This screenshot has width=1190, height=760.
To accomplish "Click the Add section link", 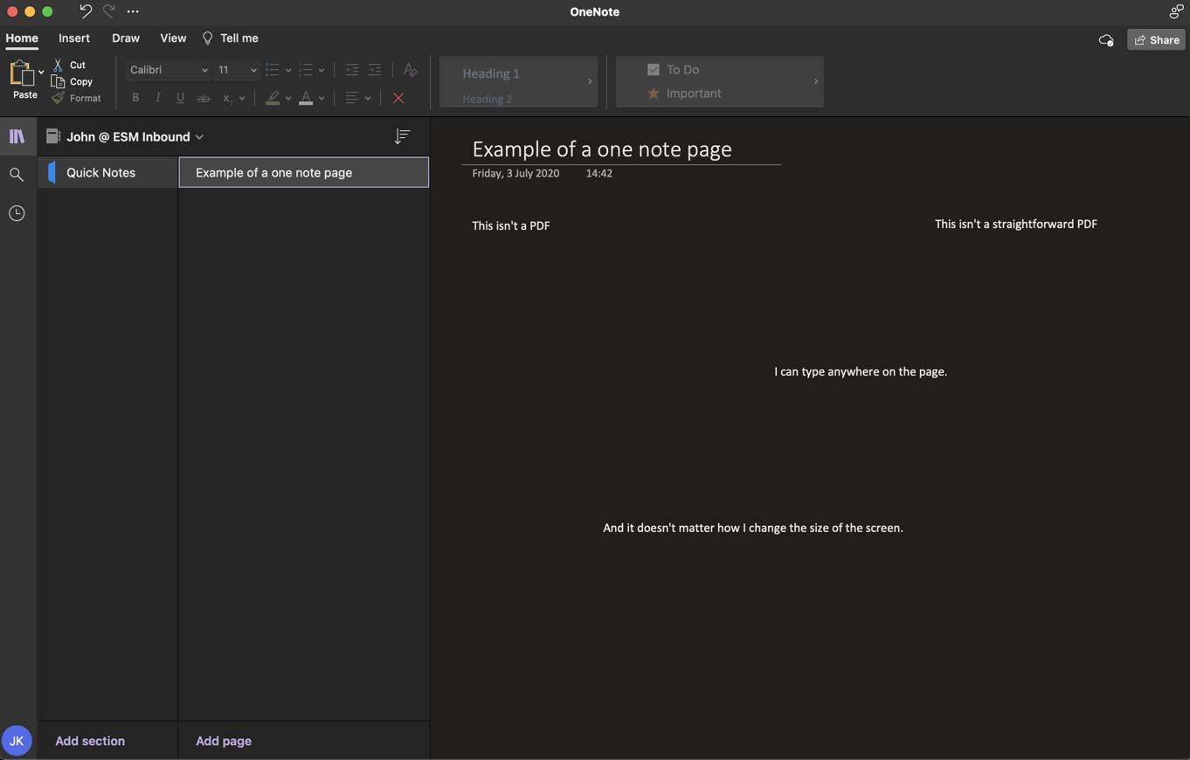I will tap(90, 741).
